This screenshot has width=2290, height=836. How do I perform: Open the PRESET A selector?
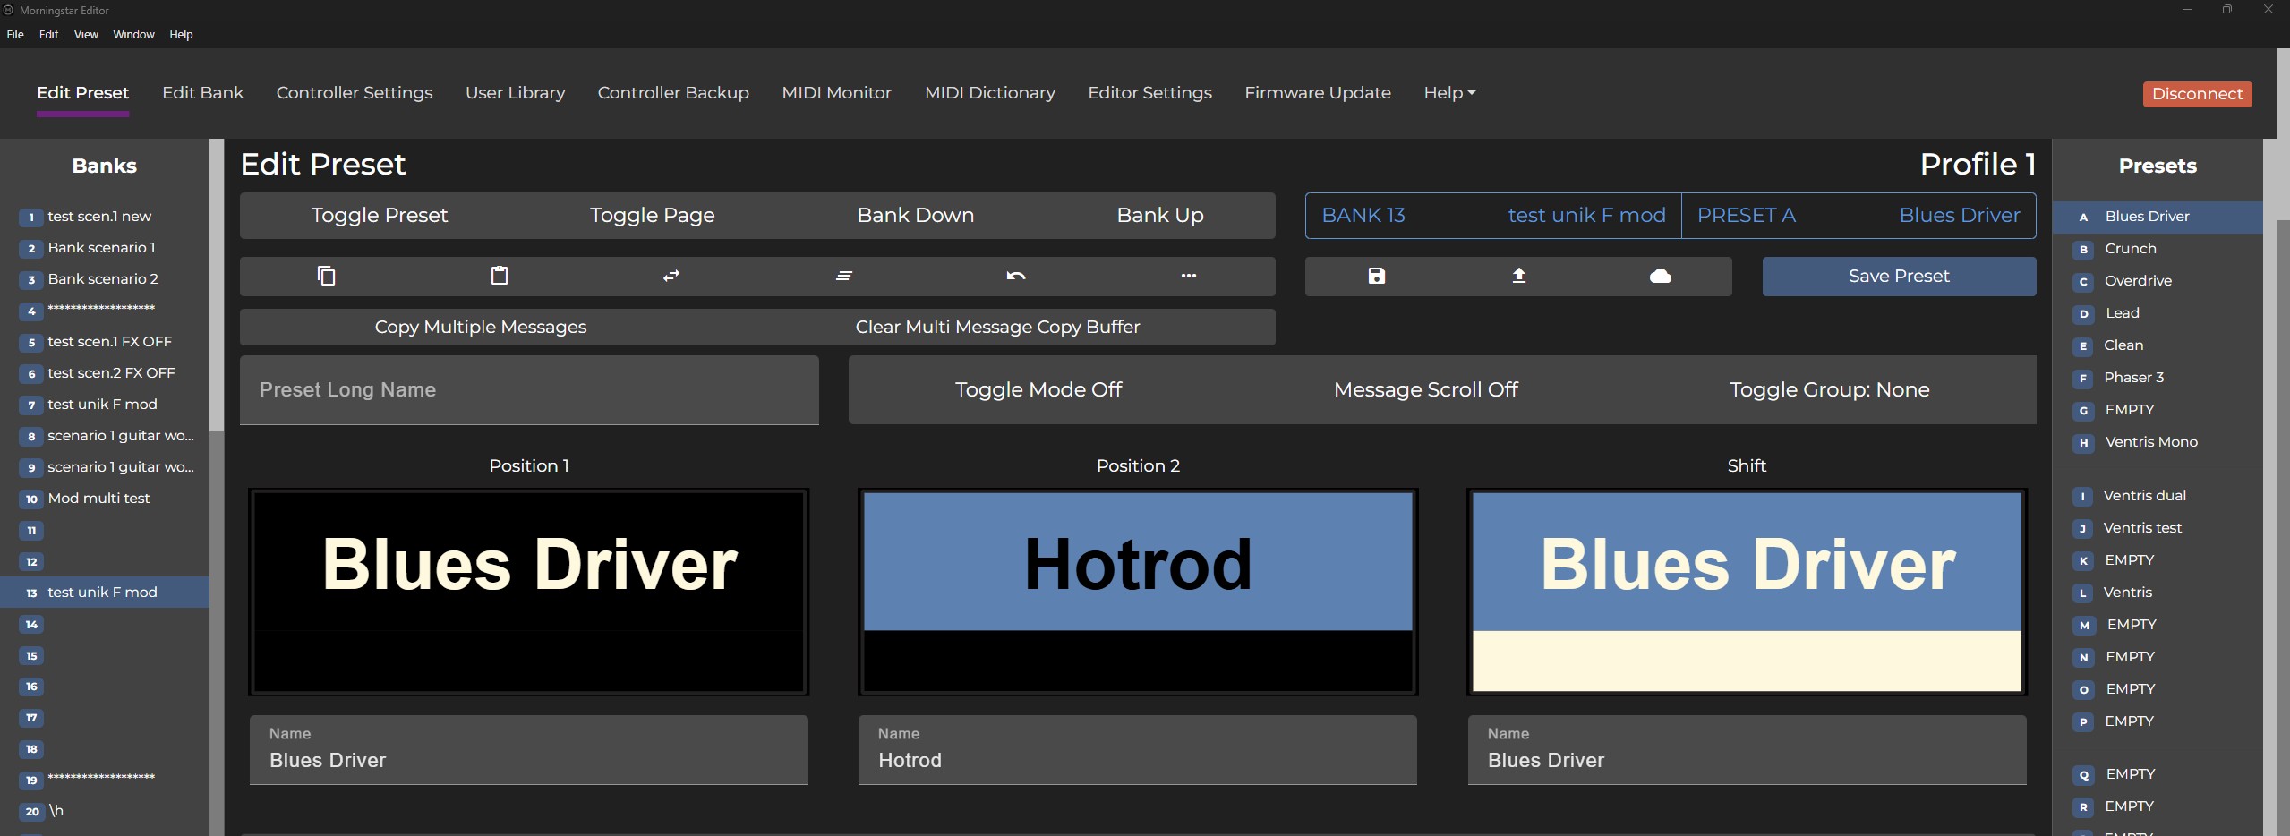[x=1858, y=216]
